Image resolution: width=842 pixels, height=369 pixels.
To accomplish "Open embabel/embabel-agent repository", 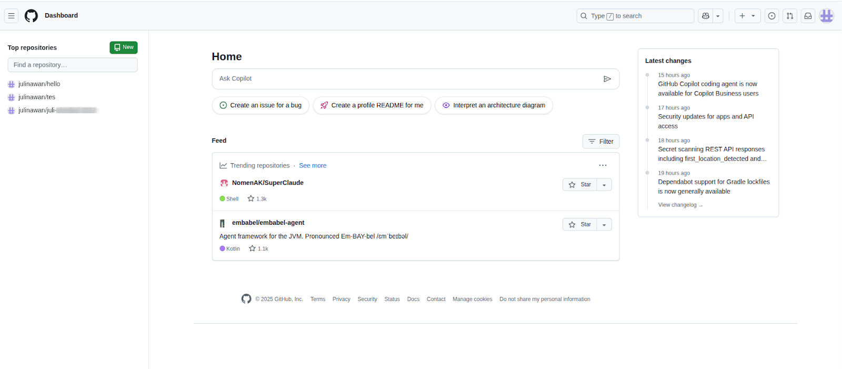I will point(268,223).
